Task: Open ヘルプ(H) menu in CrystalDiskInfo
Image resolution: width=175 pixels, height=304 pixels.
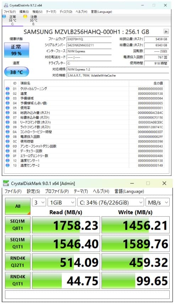Action: click(81, 12)
